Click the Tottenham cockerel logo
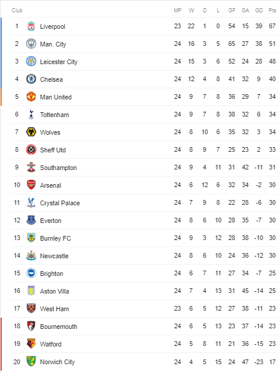This screenshot has width=279, height=373. pyautogui.click(x=31, y=114)
